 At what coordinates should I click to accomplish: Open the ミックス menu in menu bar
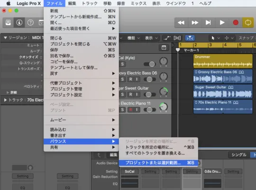[x=138, y=3]
